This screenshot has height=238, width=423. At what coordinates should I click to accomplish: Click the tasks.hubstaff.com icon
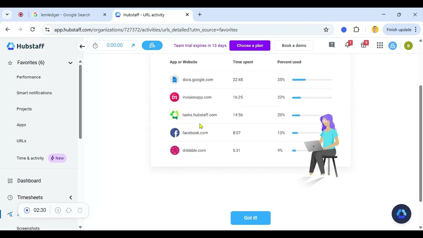[x=174, y=115]
